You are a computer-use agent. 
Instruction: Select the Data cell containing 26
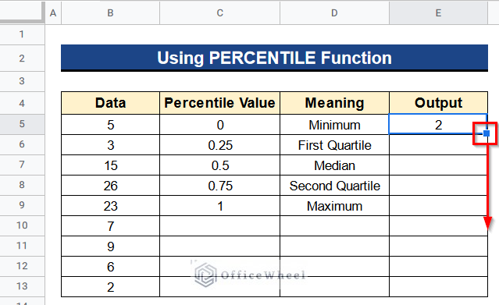[110, 186]
